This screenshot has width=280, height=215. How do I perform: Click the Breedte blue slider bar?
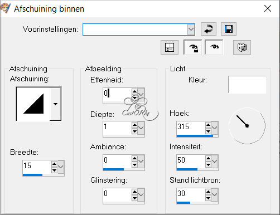click(x=32, y=175)
